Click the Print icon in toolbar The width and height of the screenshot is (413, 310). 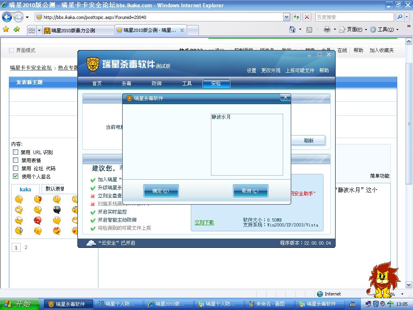point(327,29)
